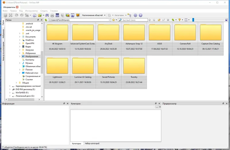Select the Lightroom folder thumbnail
The image size is (230, 150).
[57, 72]
